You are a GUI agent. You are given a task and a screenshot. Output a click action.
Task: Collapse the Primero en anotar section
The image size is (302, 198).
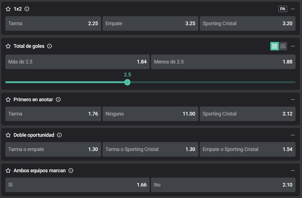click(x=293, y=100)
